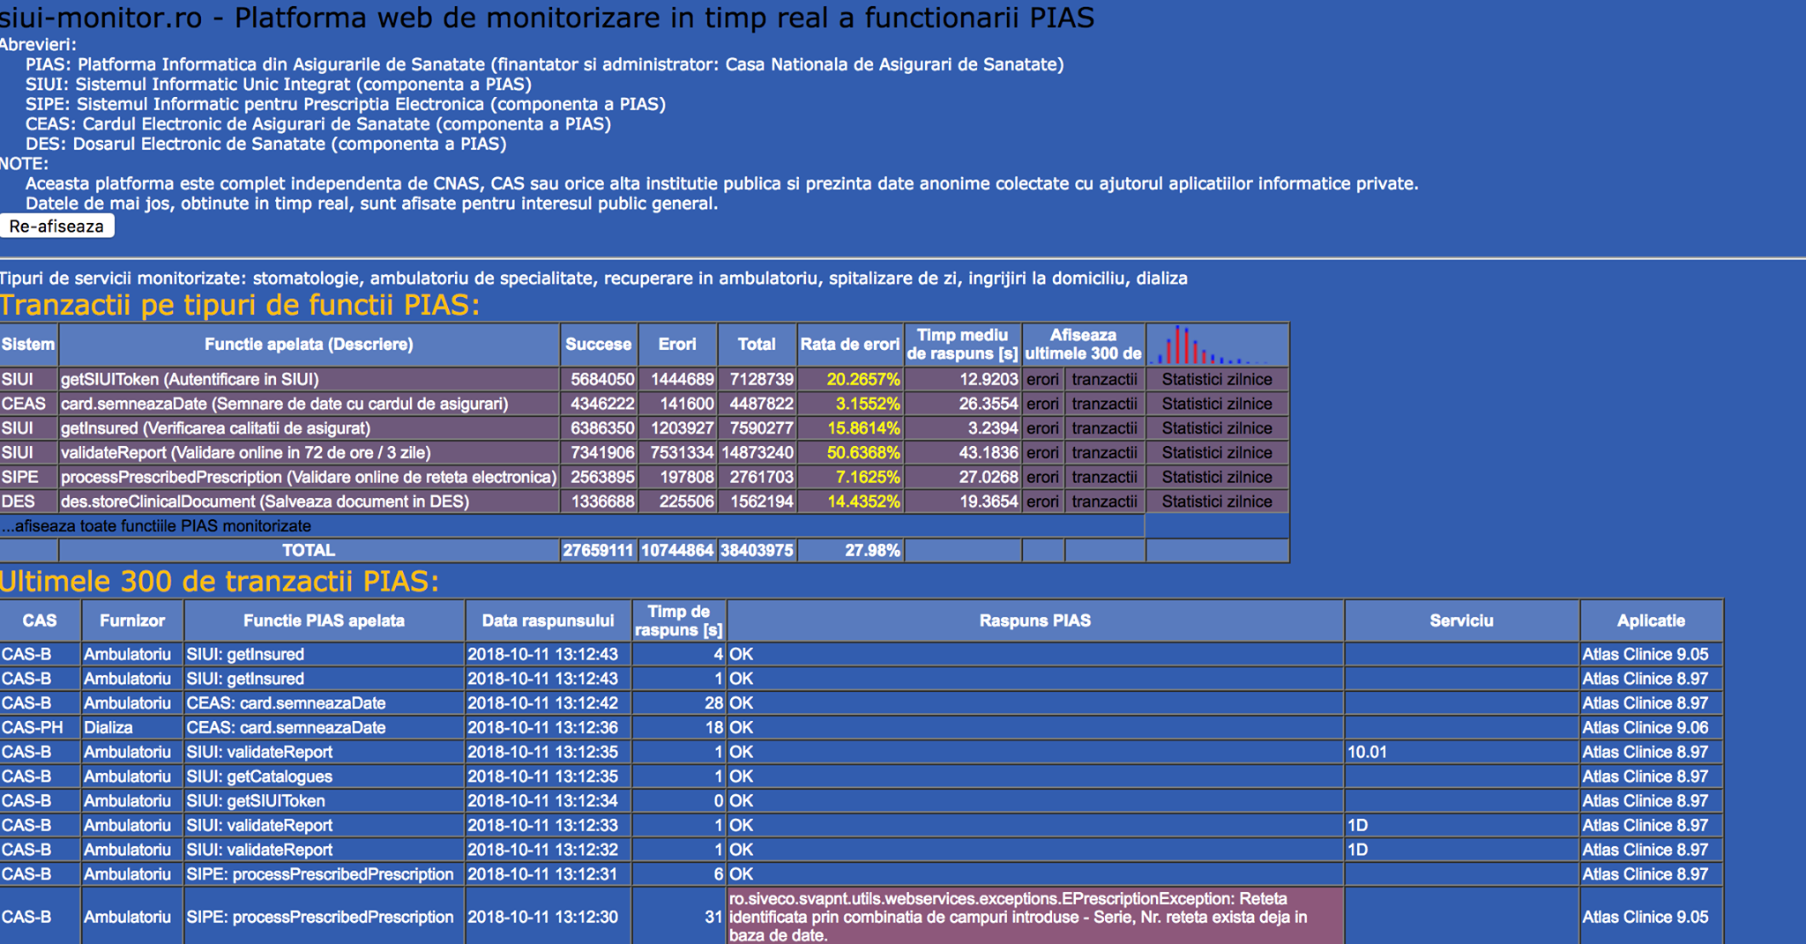Show tranzactii for processPrescribedPrescription function row
This screenshot has height=944, width=1806.
(1104, 477)
